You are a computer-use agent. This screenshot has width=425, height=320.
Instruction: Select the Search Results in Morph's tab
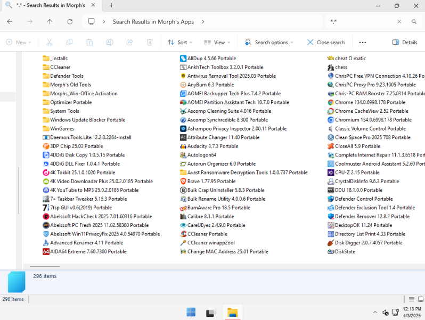[x=50, y=5]
